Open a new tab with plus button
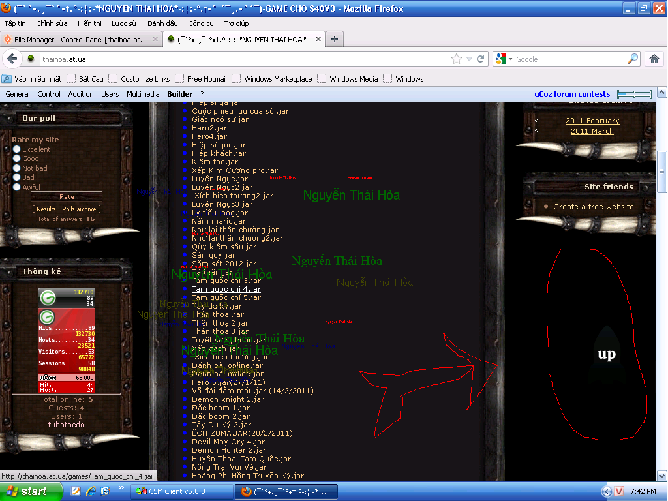The height and width of the screenshot is (501, 668). (335, 39)
